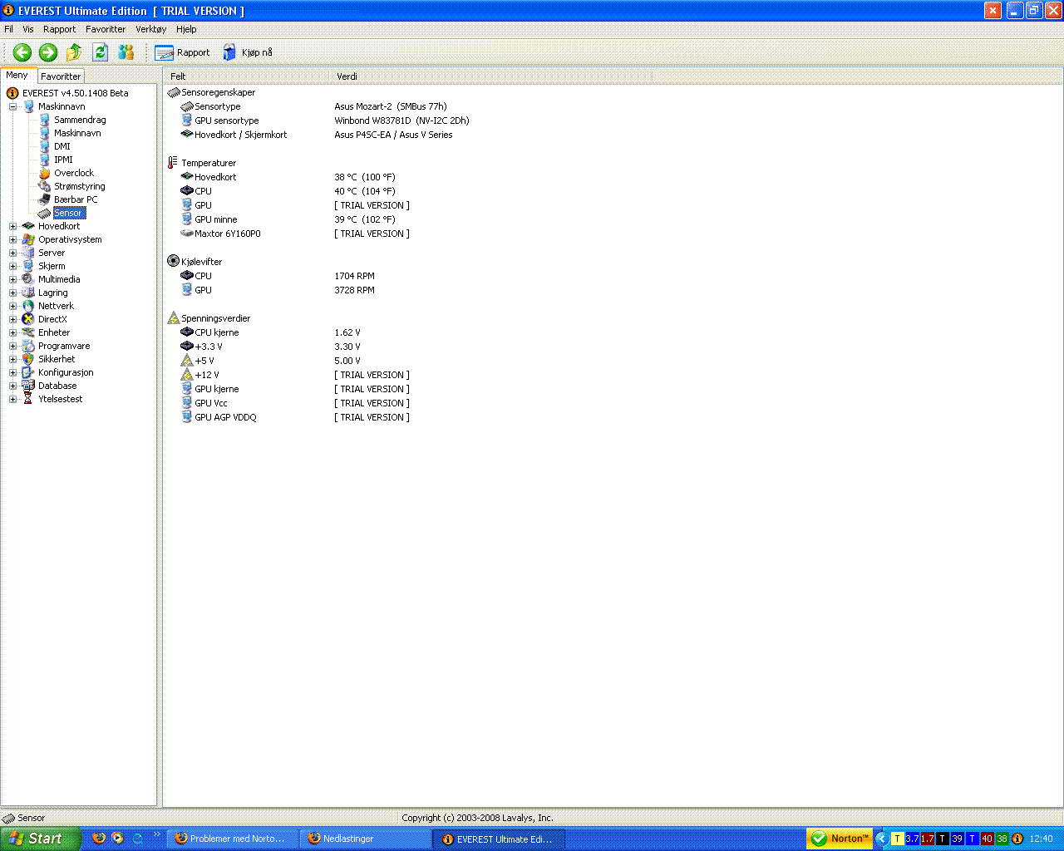Click the people/users toolbar icon

pos(126,52)
